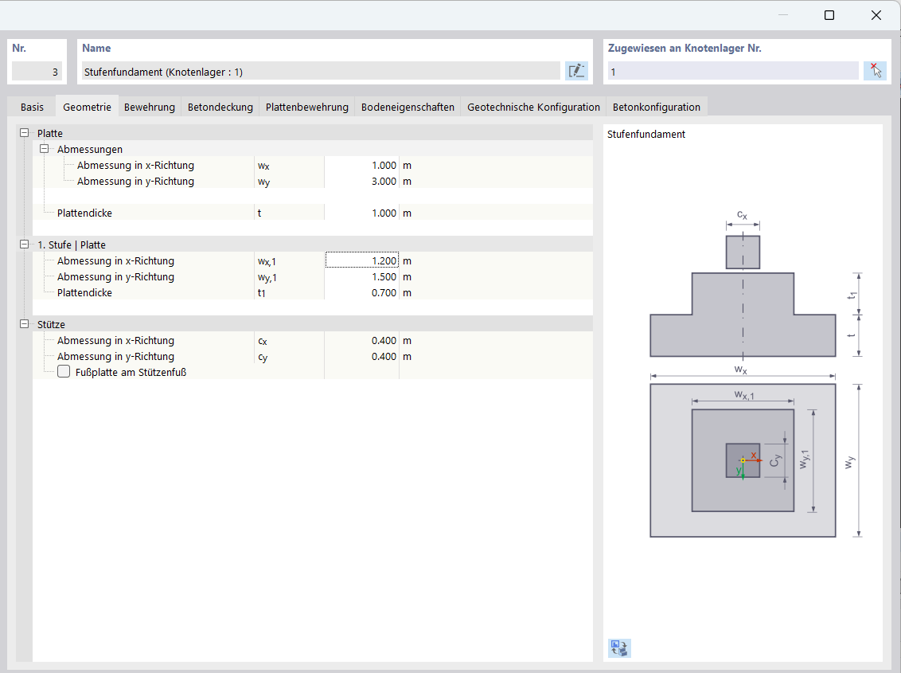Select the cx value 0.400

pos(361,341)
